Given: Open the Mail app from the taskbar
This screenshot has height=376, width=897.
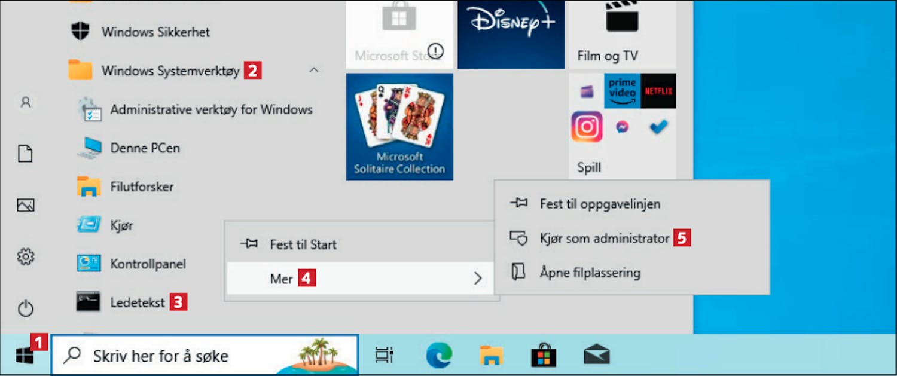Looking at the screenshot, I should pyautogui.click(x=596, y=356).
